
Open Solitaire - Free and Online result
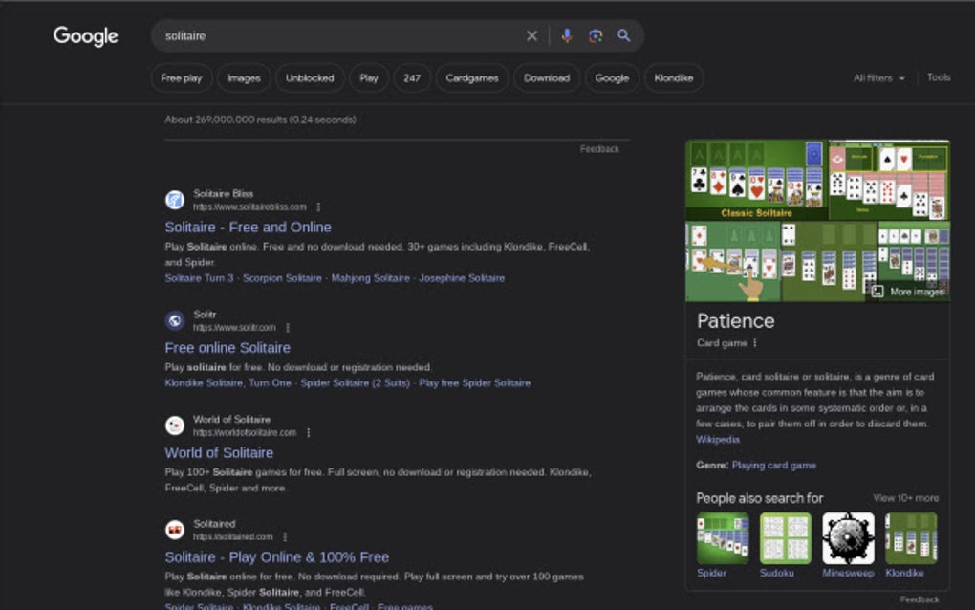tap(249, 228)
